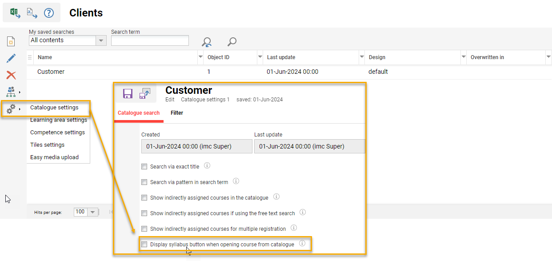Switch to the Filter tab

click(177, 113)
